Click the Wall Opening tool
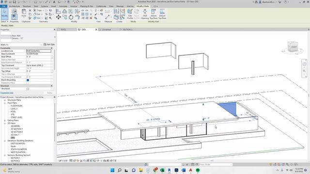This screenshot has width=310, height=174. 145,14
